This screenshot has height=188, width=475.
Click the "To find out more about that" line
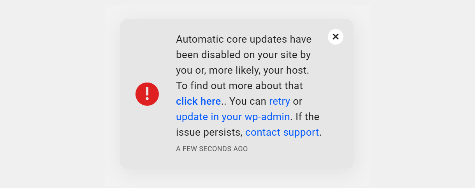239,86
